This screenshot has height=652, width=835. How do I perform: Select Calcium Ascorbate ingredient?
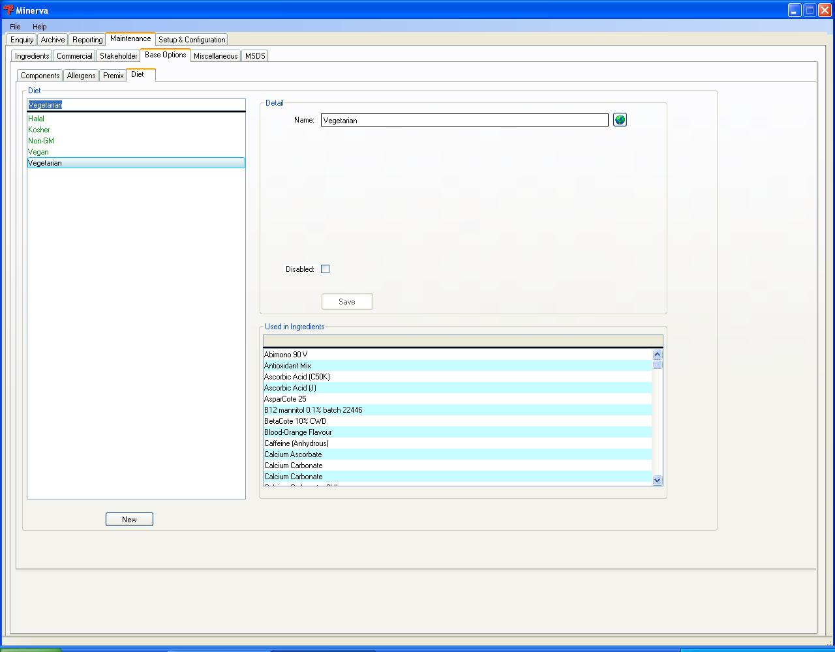(x=457, y=454)
